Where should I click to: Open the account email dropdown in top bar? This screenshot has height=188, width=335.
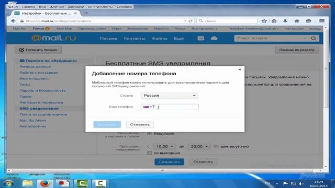click(254, 28)
